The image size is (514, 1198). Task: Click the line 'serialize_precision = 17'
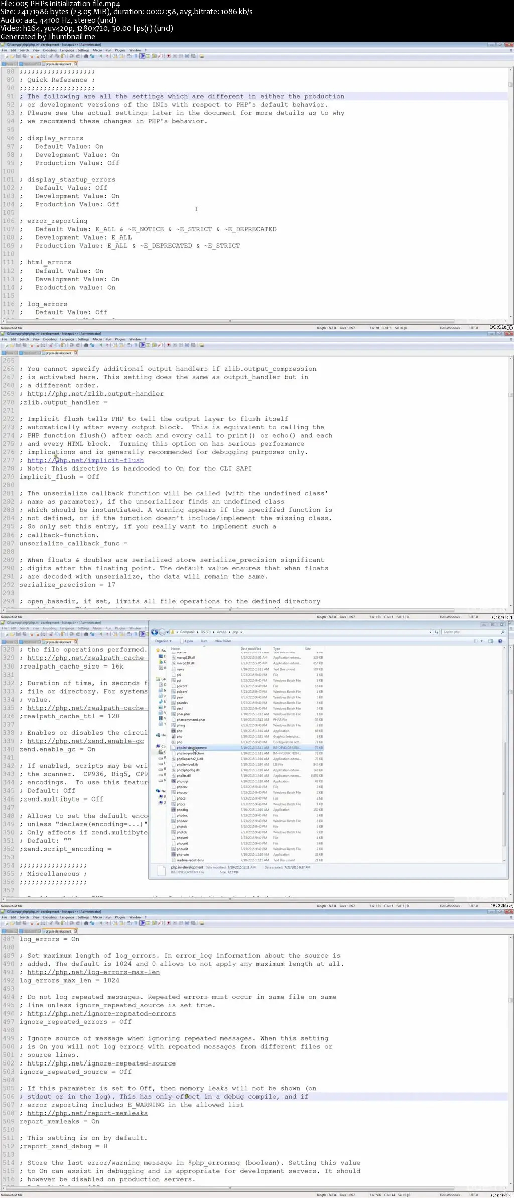pyautogui.click(x=67, y=585)
